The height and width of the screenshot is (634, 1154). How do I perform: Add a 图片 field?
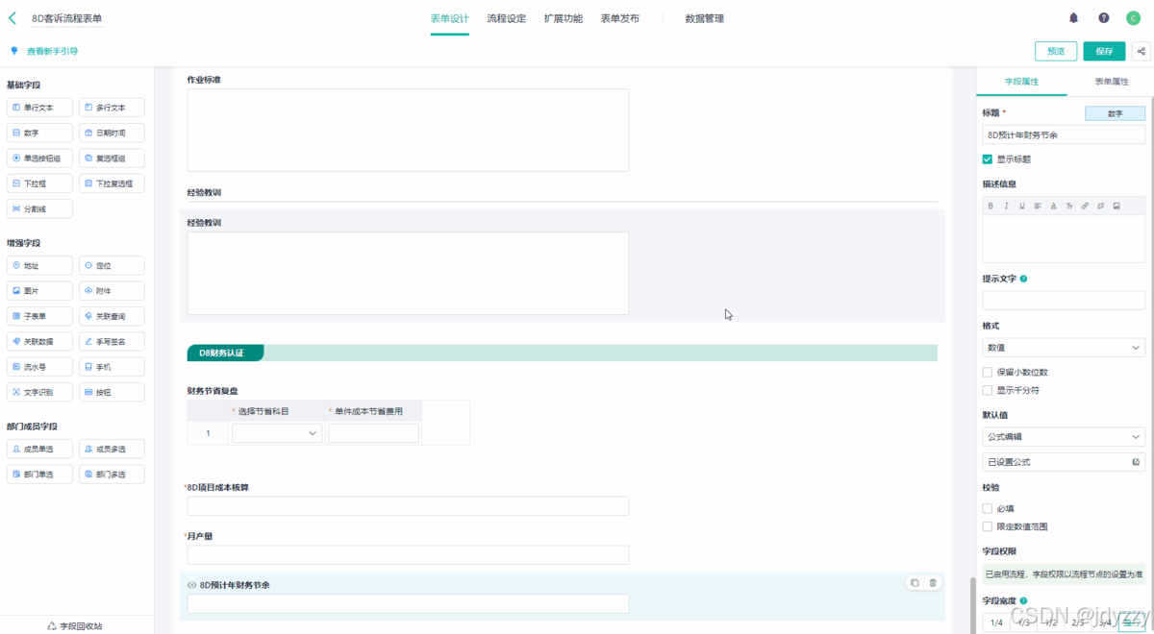[x=39, y=290]
